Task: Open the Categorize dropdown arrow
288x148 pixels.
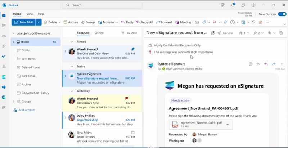Action: tap(209, 22)
